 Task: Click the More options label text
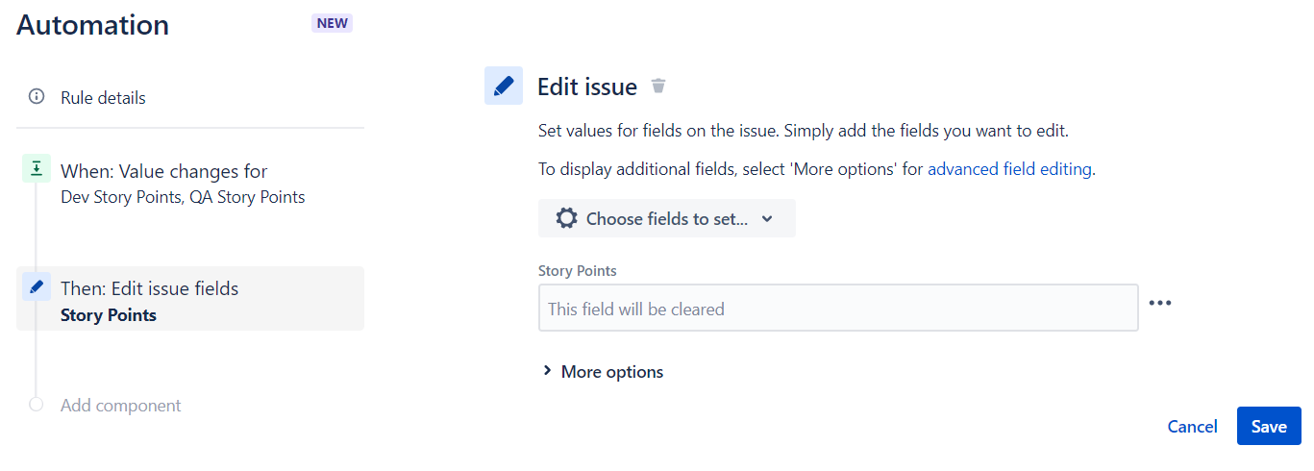612,372
